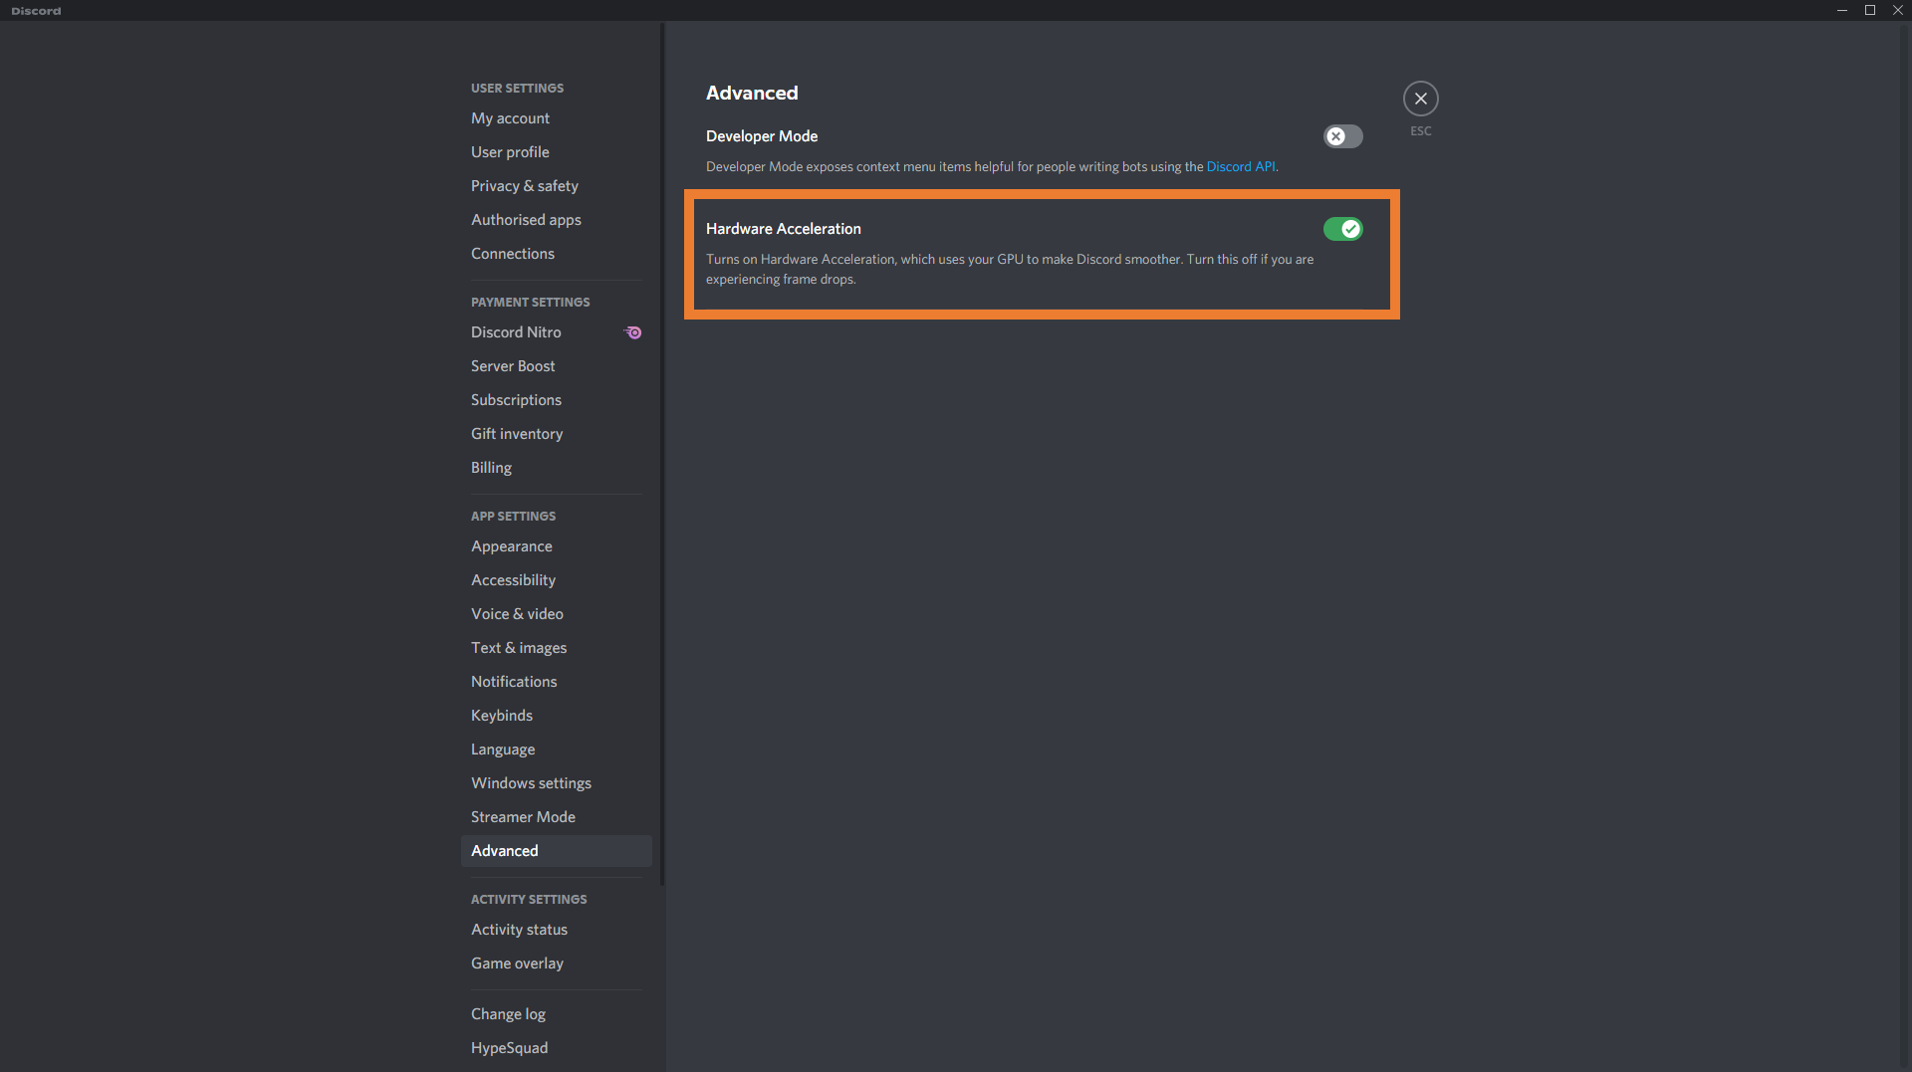Select Streamer Mode in sidebar
This screenshot has height=1072, width=1912.
tap(523, 817)
